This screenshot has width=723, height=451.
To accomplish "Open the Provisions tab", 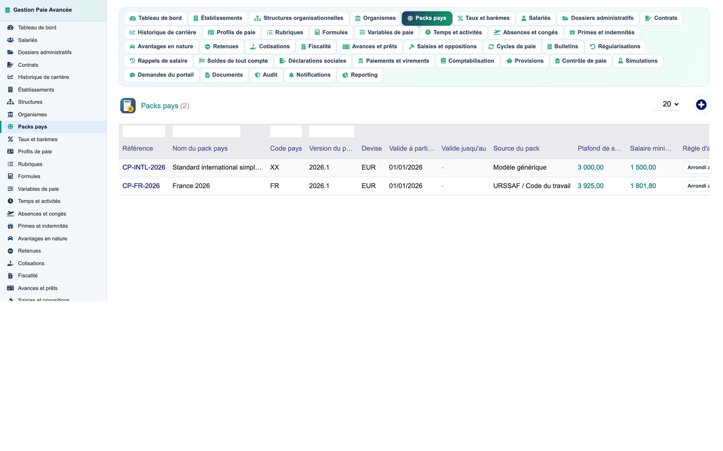I will click(524, 61).
